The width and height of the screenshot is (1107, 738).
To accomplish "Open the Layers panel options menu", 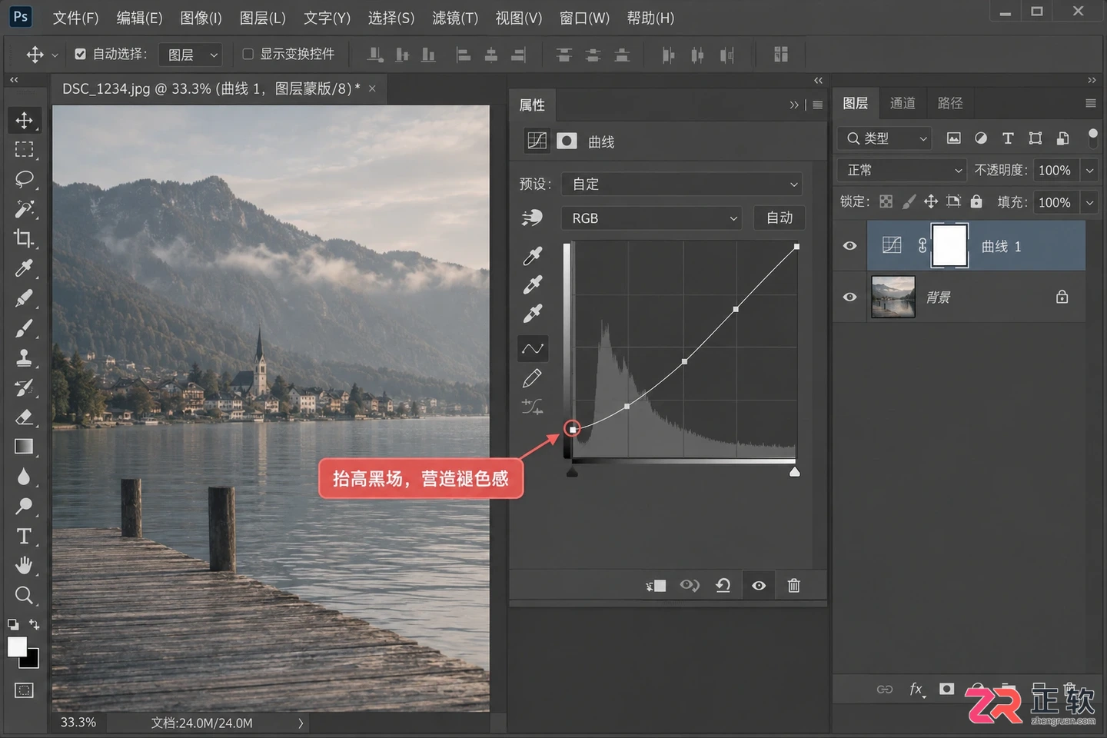I will click(1090, 103).
